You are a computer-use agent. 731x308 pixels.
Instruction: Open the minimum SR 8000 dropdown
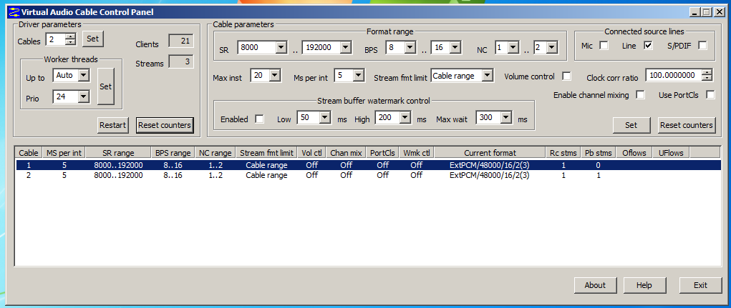point(281,47)
